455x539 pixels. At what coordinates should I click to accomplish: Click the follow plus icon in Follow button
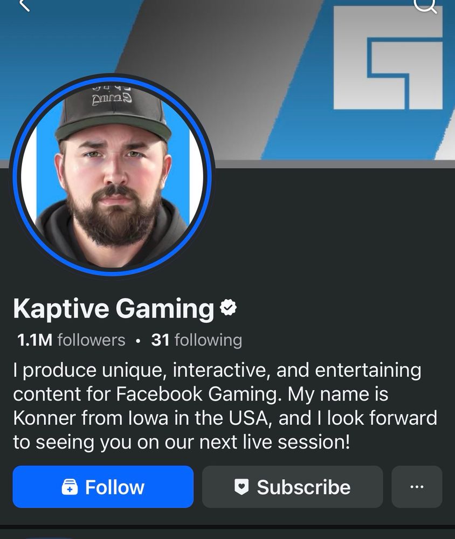coord(70,487)
